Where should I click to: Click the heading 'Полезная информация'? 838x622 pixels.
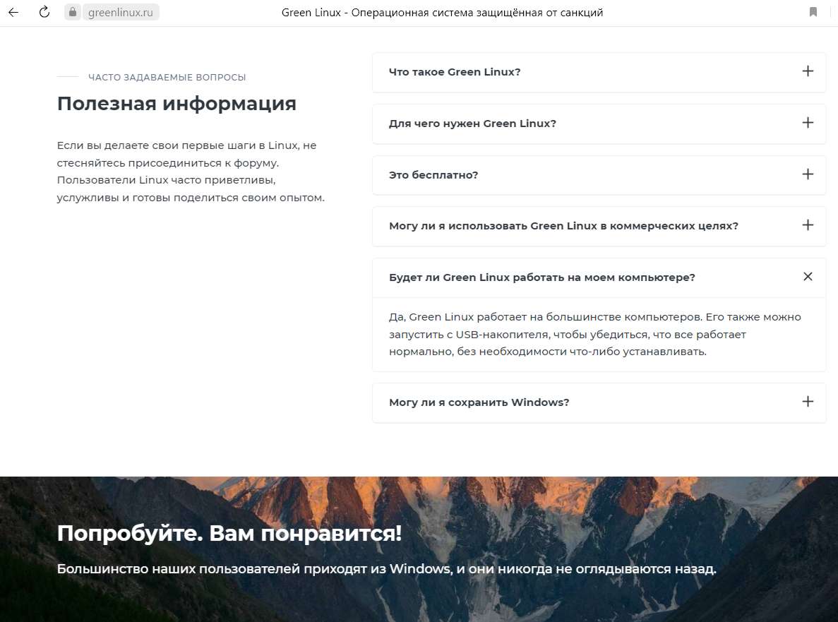click(x=176, y=104)
